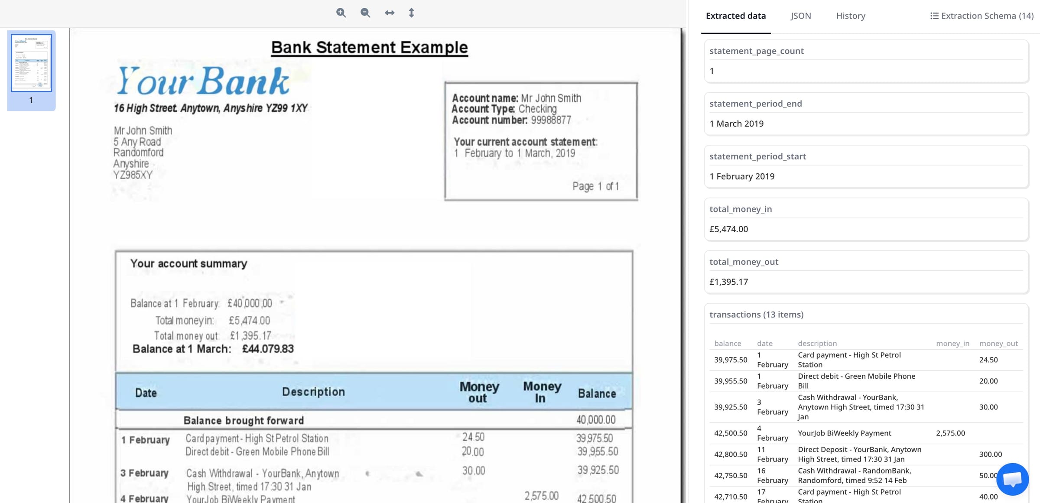Click the Your Bank logo
Screen dimensions: 1040x503
tap(202, 80)
